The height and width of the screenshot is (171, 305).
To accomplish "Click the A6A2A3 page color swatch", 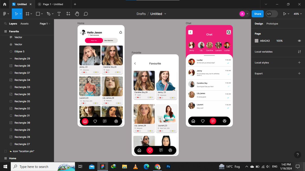I will pos(256,41).
